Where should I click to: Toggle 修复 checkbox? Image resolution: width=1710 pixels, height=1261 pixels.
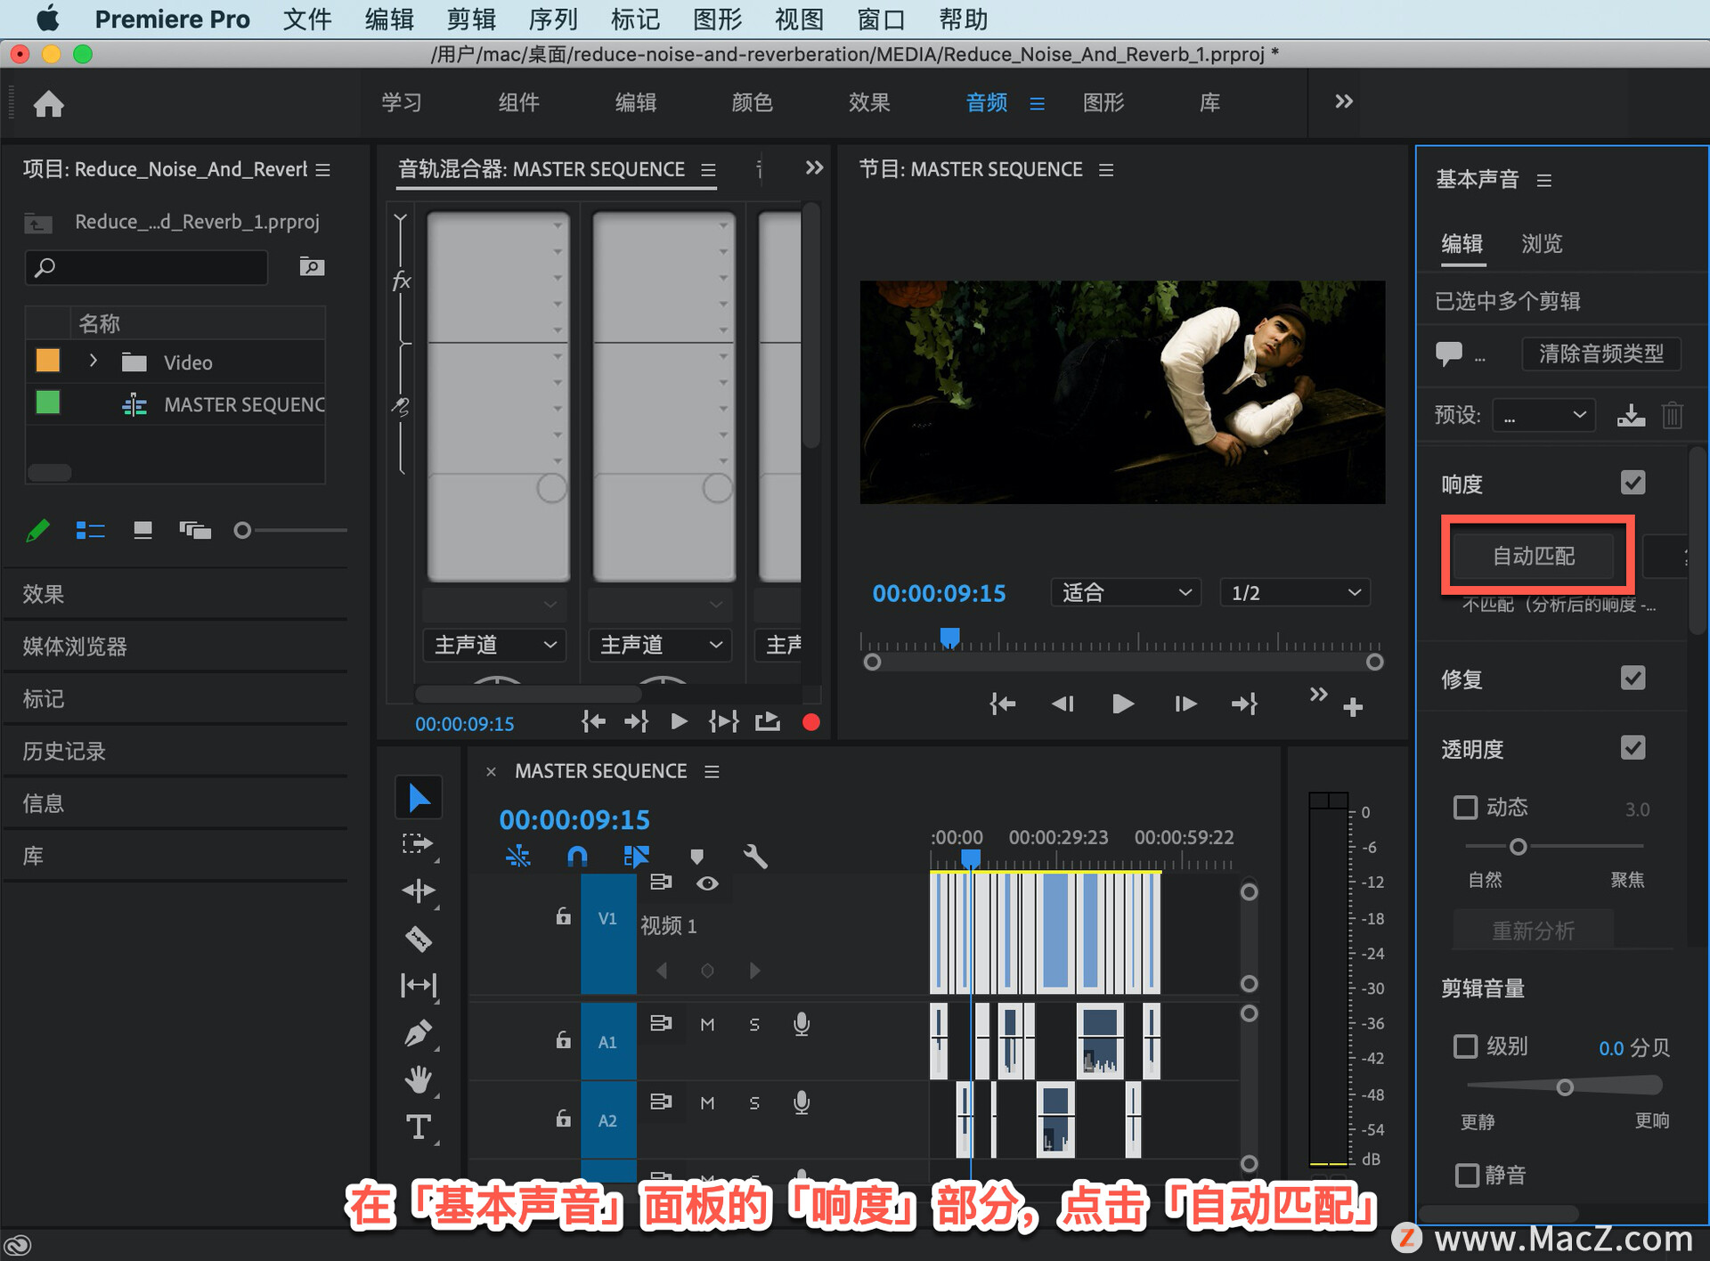click(x=1633, y=678)
